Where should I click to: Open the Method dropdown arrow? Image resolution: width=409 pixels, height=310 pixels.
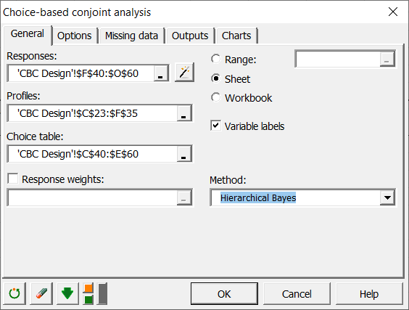tap(387, 197)
